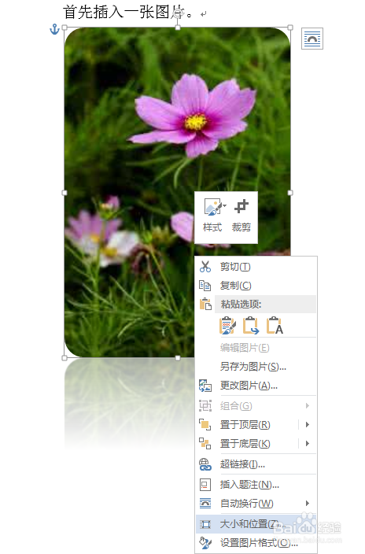Paste as text only icon
365x554 pixels.
[275, 326]
